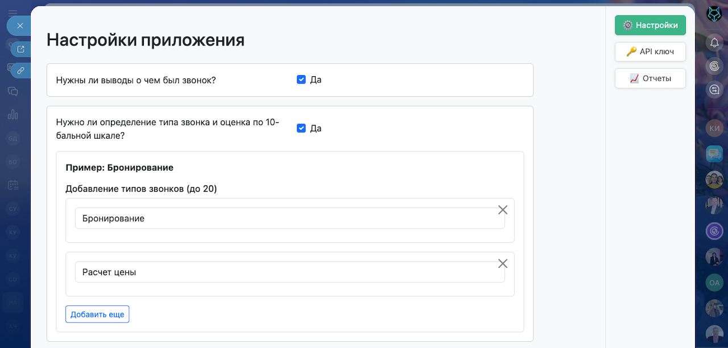Switch to the API ключ tab
Viewport: 728px width, 348px height.
(650, 52)
